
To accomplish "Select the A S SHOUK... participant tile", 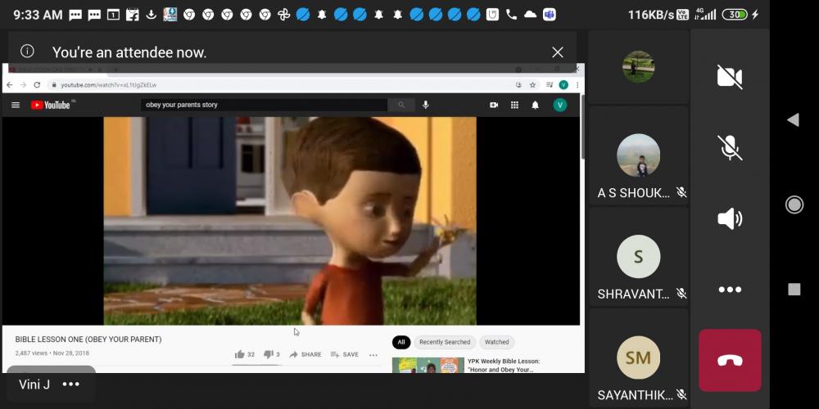I will coord(639,155).
